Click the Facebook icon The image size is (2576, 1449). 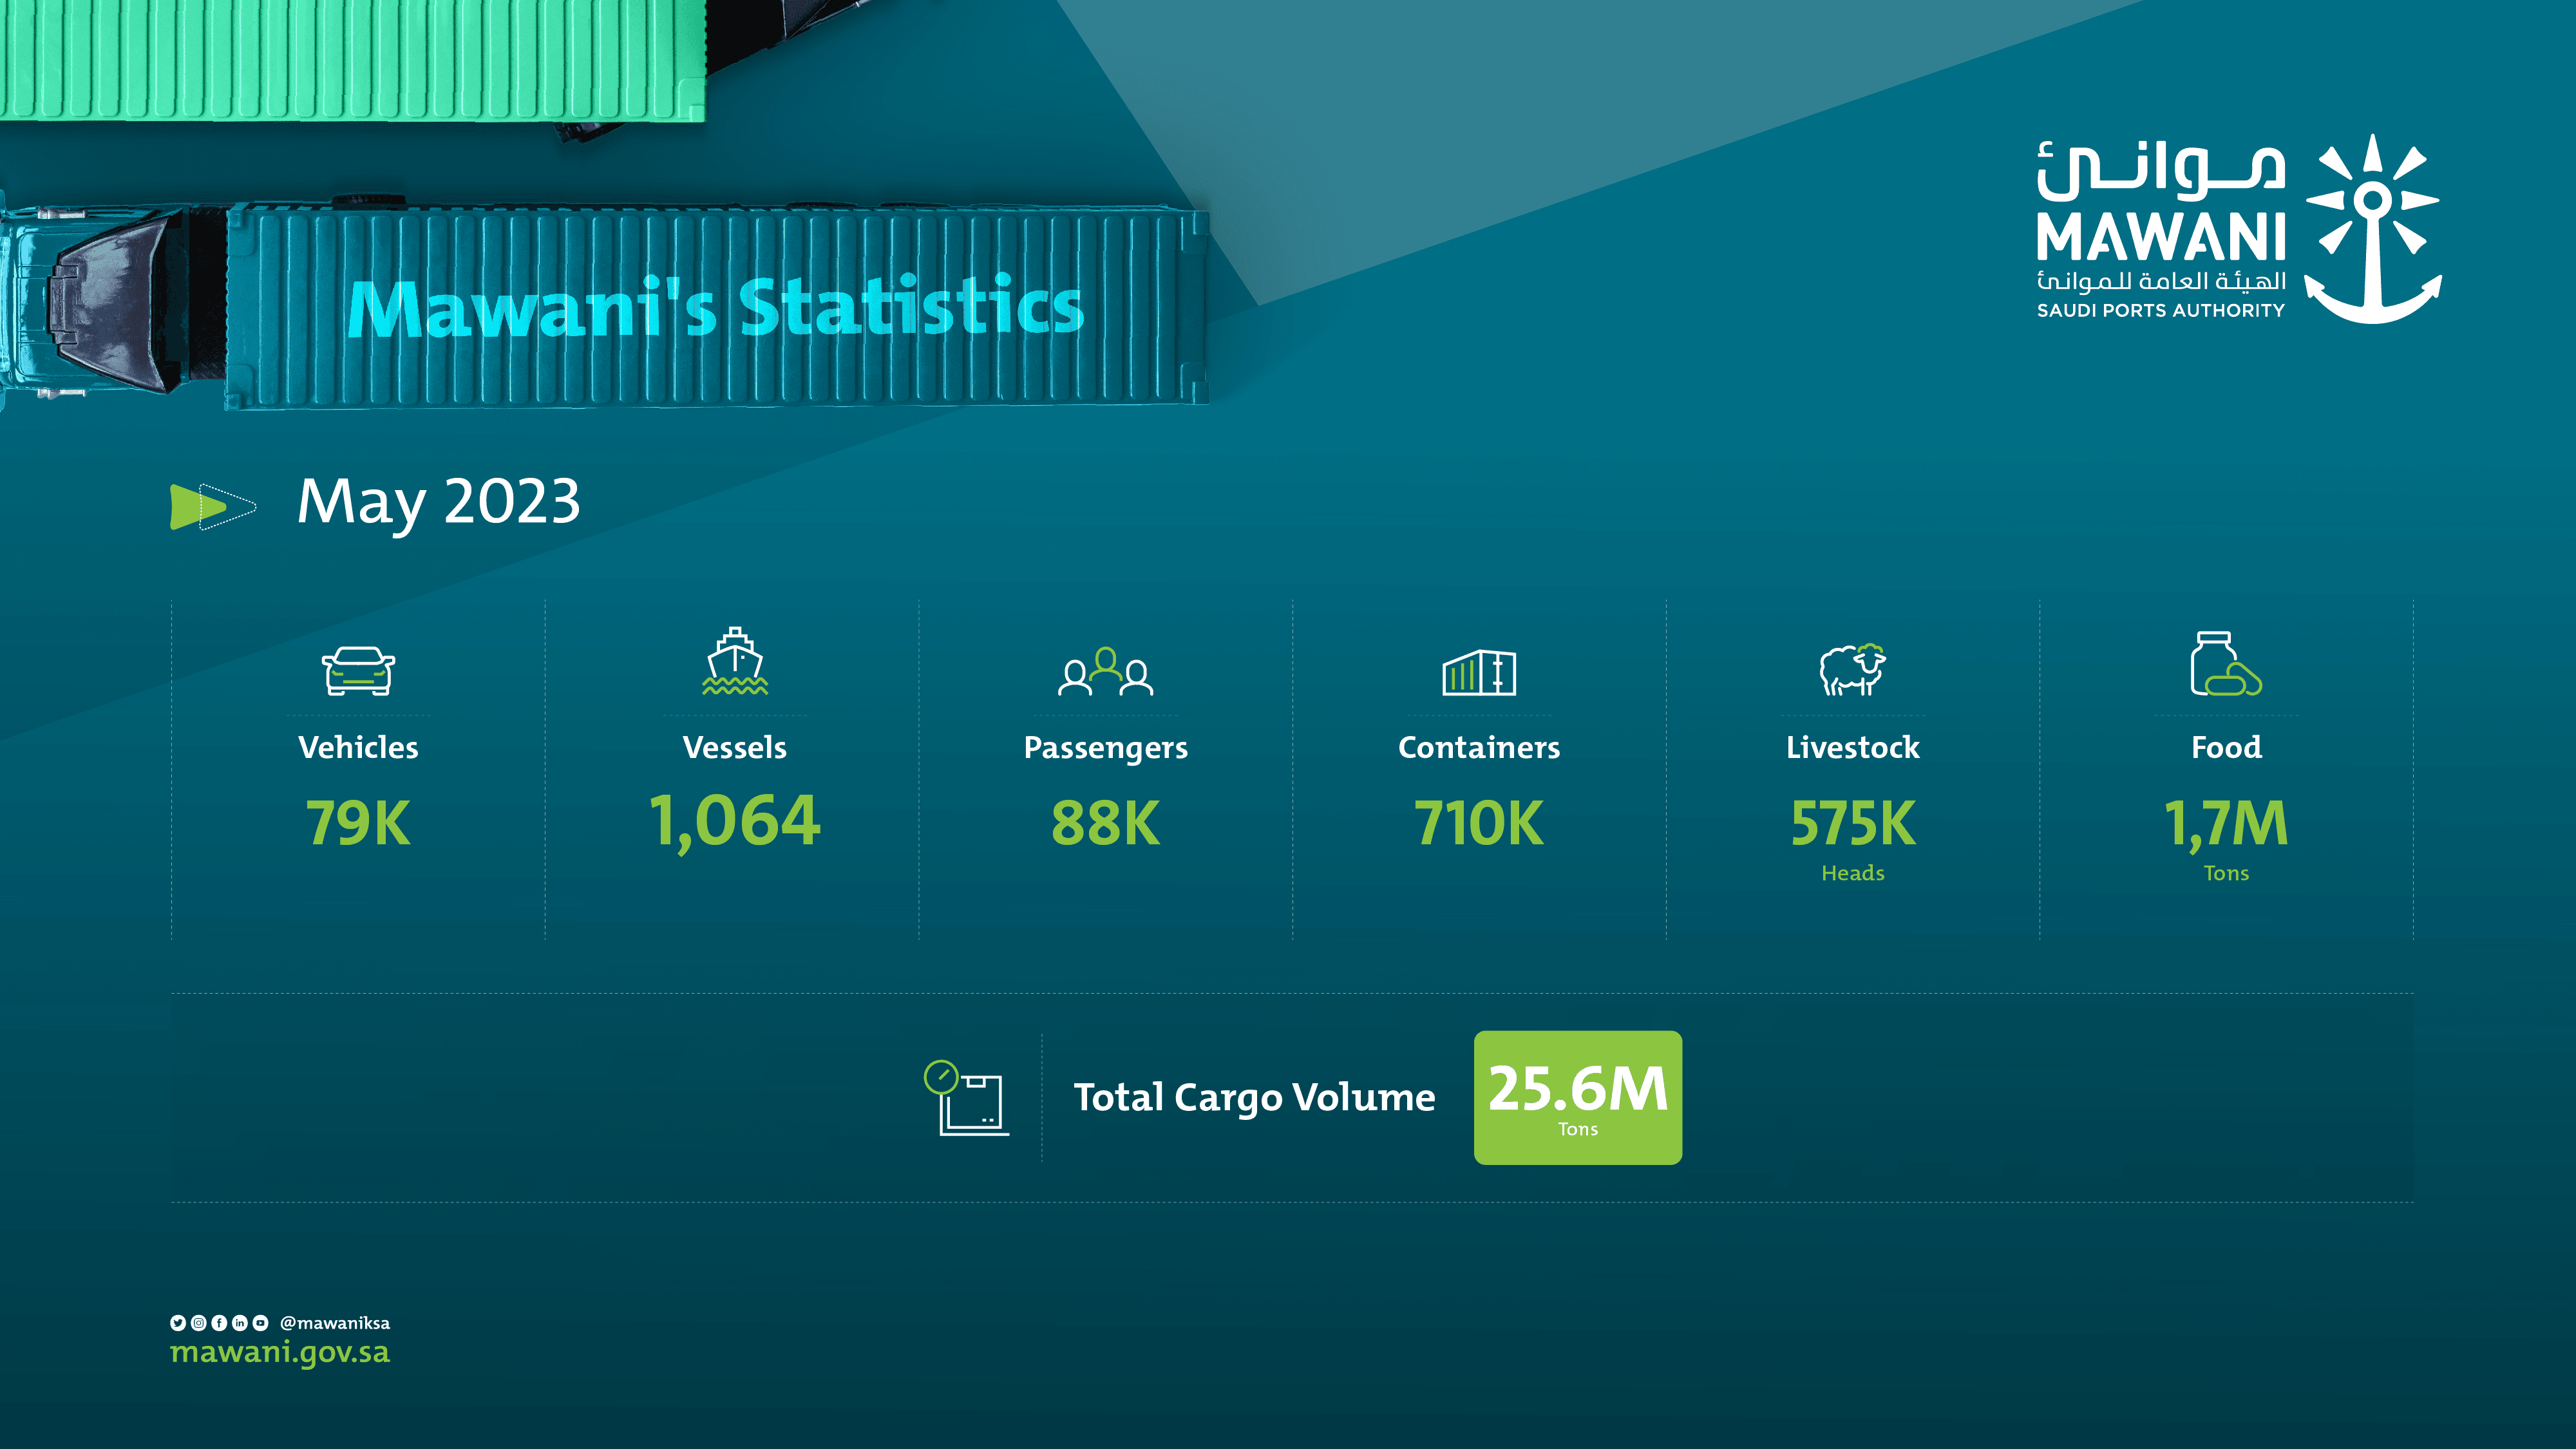pos(219,1322)
